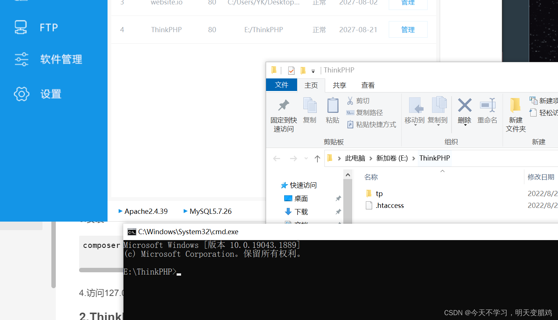This screenshot has height=320, width=558.
Task: Switch to the 主页 ribbon tab
Action: pos(311,85)
